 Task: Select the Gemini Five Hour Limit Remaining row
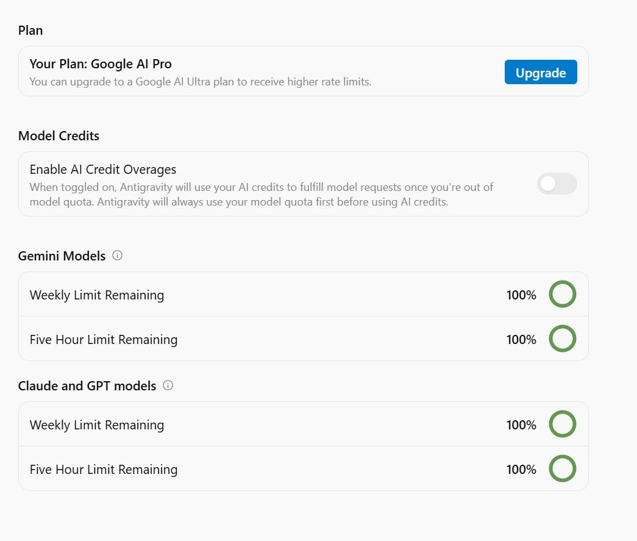303,339
